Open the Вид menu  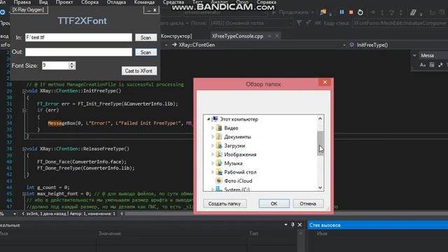coord(43,2)
